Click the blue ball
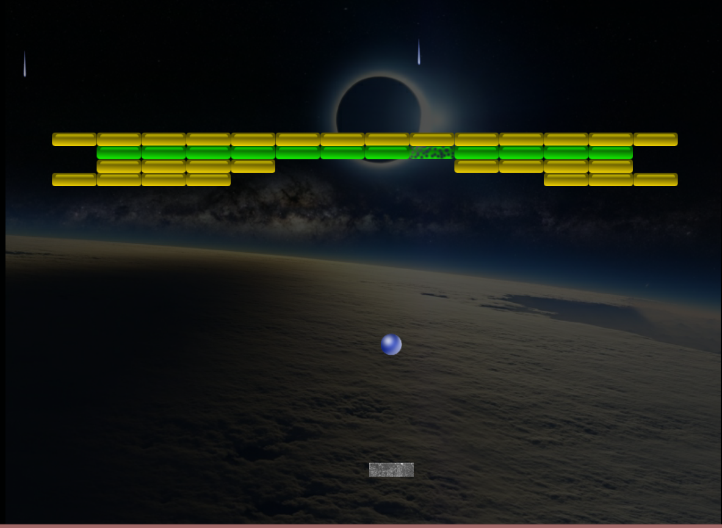This screenshot has height=528, width=722. [x=391, y=344]
